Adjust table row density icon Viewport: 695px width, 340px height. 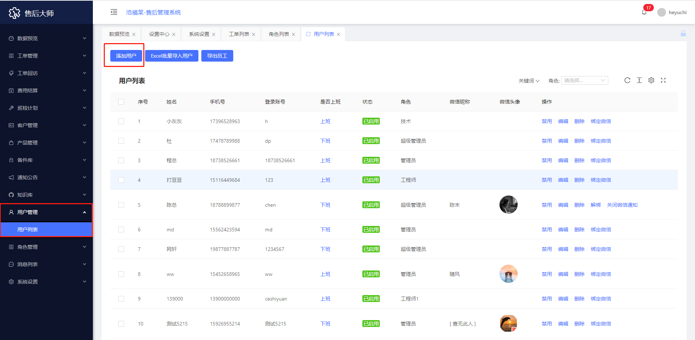pos(639,80)
